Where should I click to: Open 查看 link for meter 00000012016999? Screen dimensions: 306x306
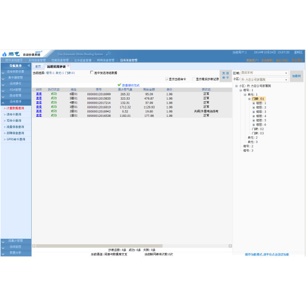[39, 94]
